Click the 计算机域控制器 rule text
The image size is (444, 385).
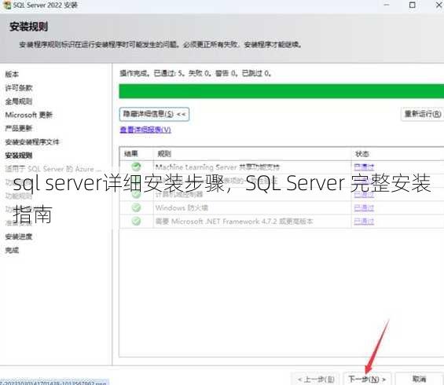(x=179, y=194)
